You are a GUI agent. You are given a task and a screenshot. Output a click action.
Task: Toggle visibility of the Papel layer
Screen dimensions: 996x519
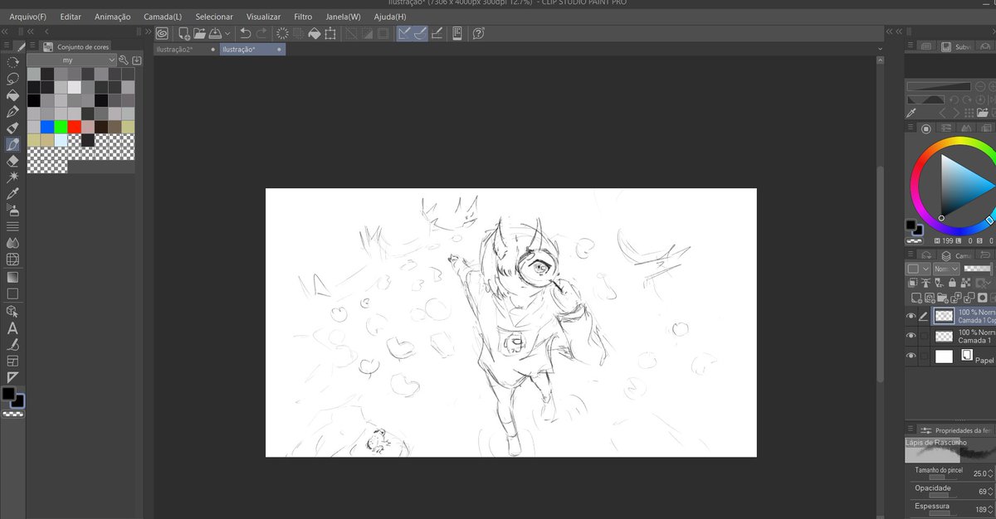tap(911, 357)
